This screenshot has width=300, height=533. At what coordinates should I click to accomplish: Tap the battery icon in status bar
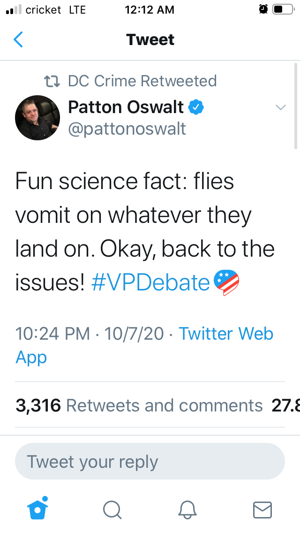(283, 9)
